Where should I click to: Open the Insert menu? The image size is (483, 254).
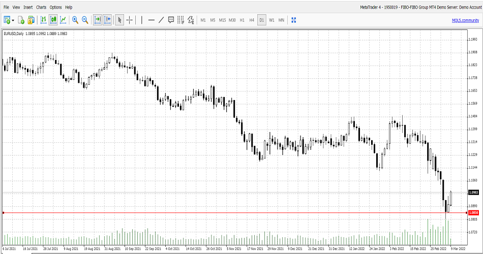point(28,7)
